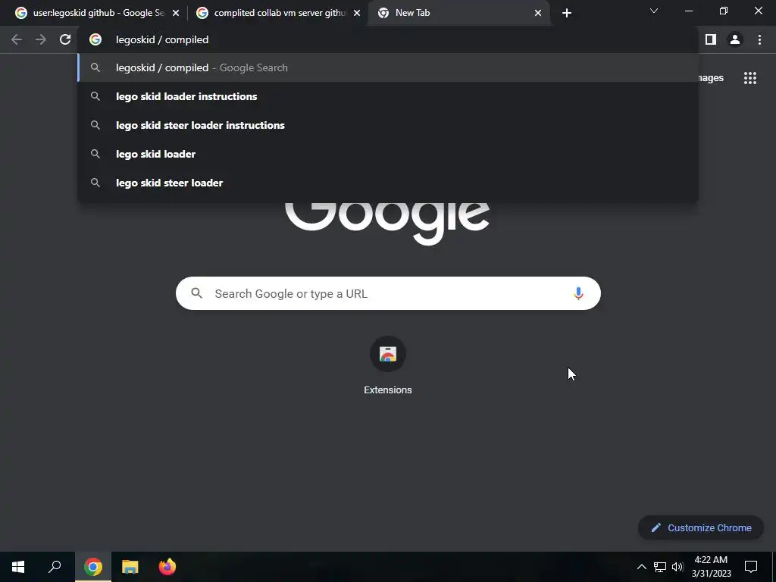Pick the 'lego skid steer loader' suggestion
The width and height of the screenshot is (776, 582).
[x=388, y=183]
